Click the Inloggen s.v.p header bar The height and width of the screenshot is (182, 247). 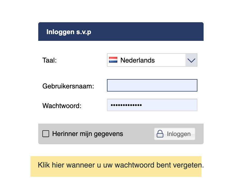121,32
